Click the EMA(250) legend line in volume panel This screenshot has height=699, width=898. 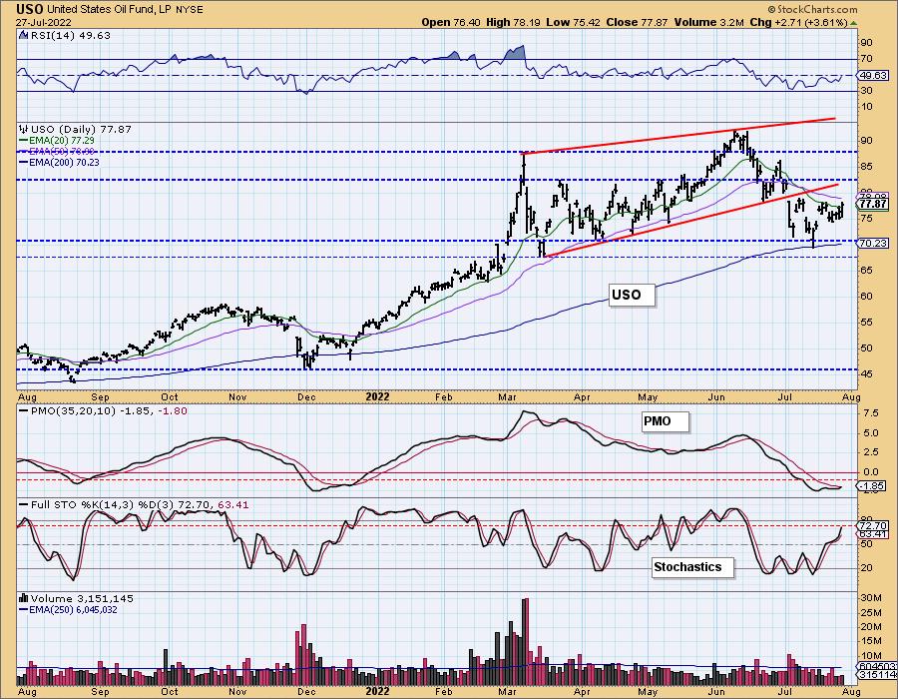point(23,609)
